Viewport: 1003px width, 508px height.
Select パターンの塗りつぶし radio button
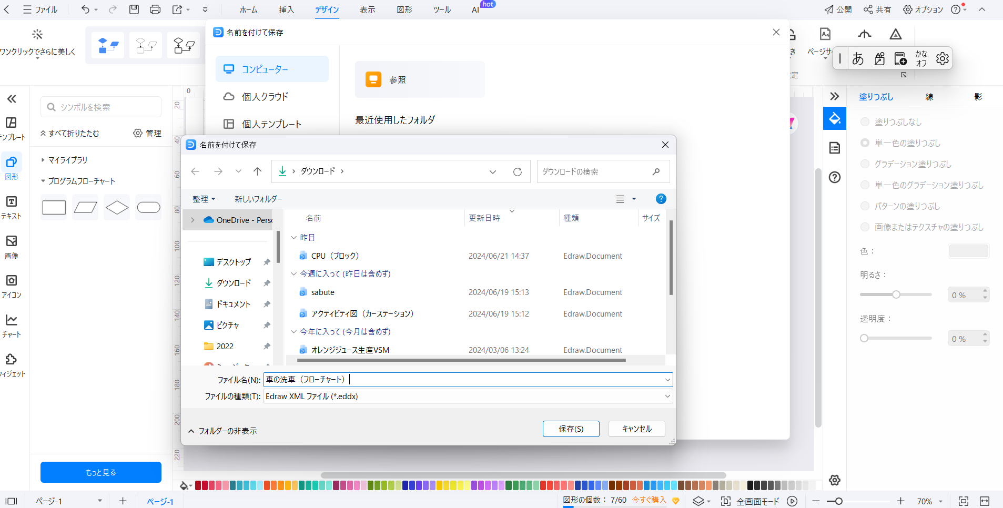[865, 206]
